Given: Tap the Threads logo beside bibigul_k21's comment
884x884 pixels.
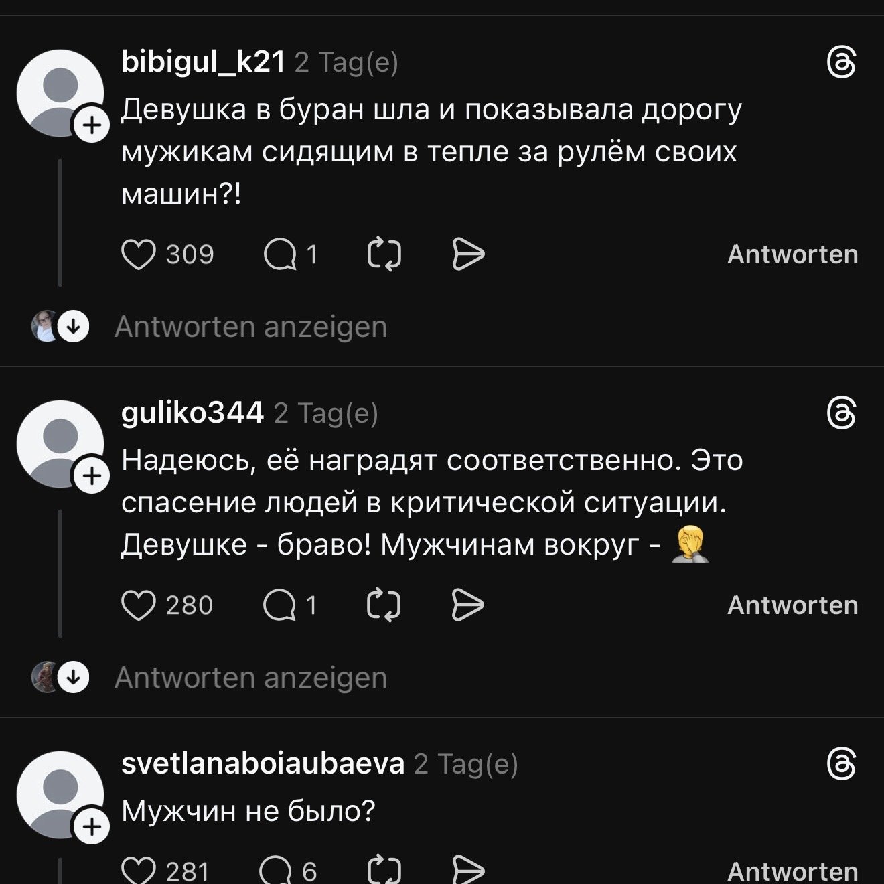Looking at the screenshot, I should (841, 64).
